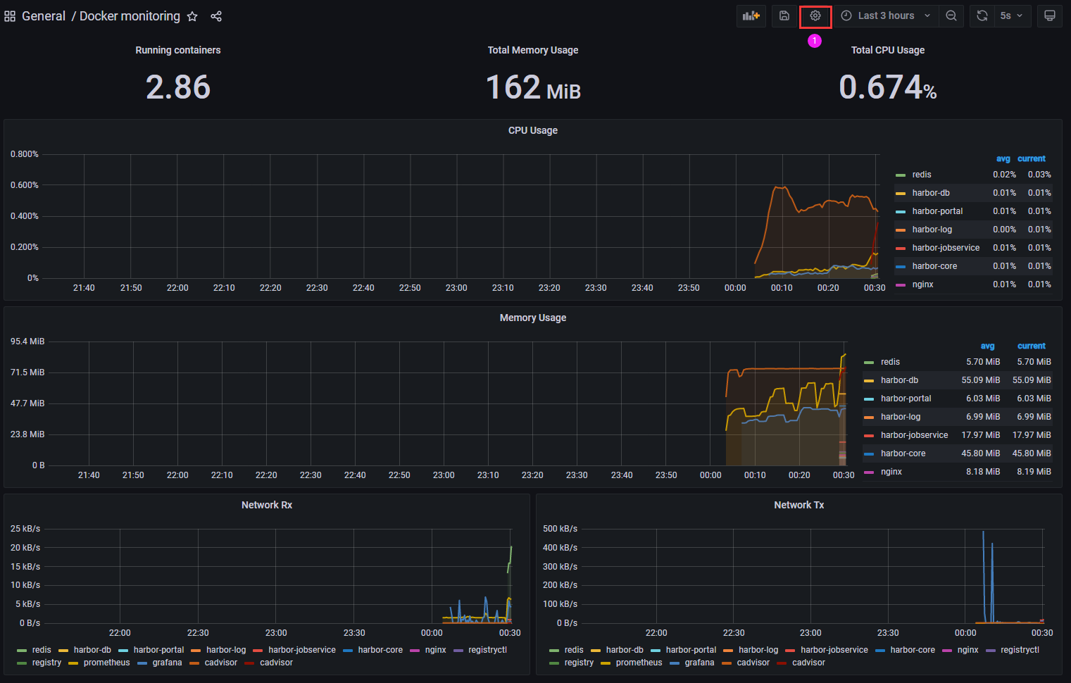Toggle the harbor-core series in the CPU Usage legend

click(x=934, y=266)
